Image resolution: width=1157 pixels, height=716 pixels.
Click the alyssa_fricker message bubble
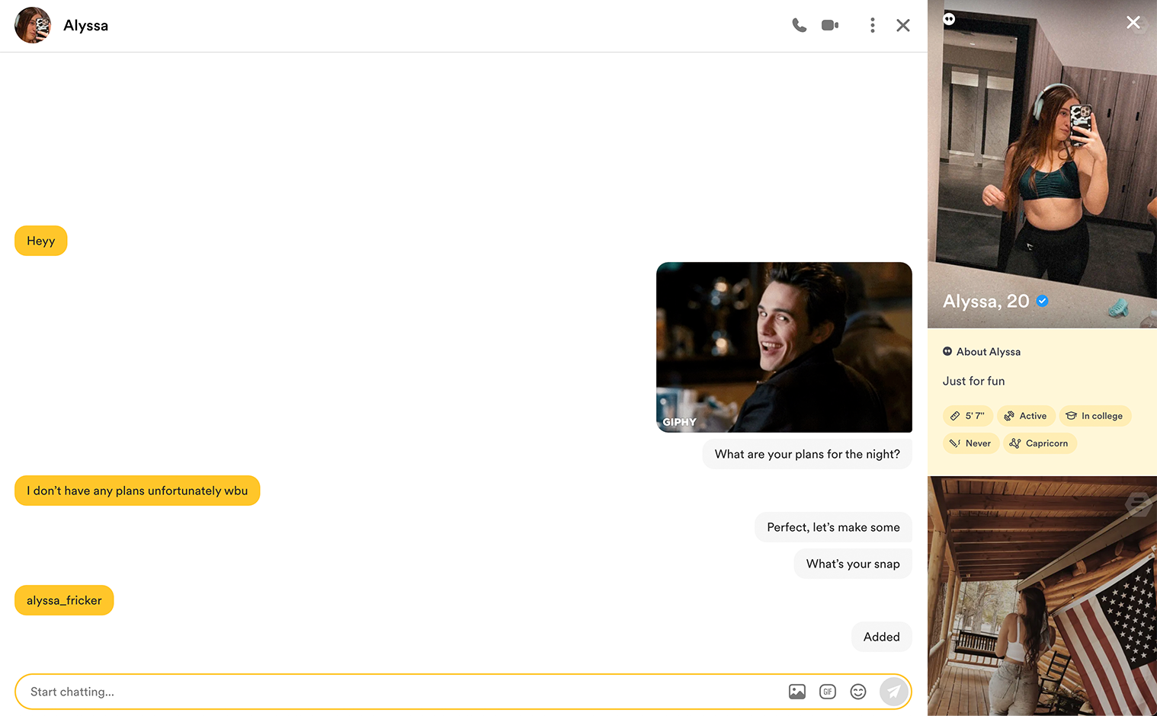(x=64, y=600)
